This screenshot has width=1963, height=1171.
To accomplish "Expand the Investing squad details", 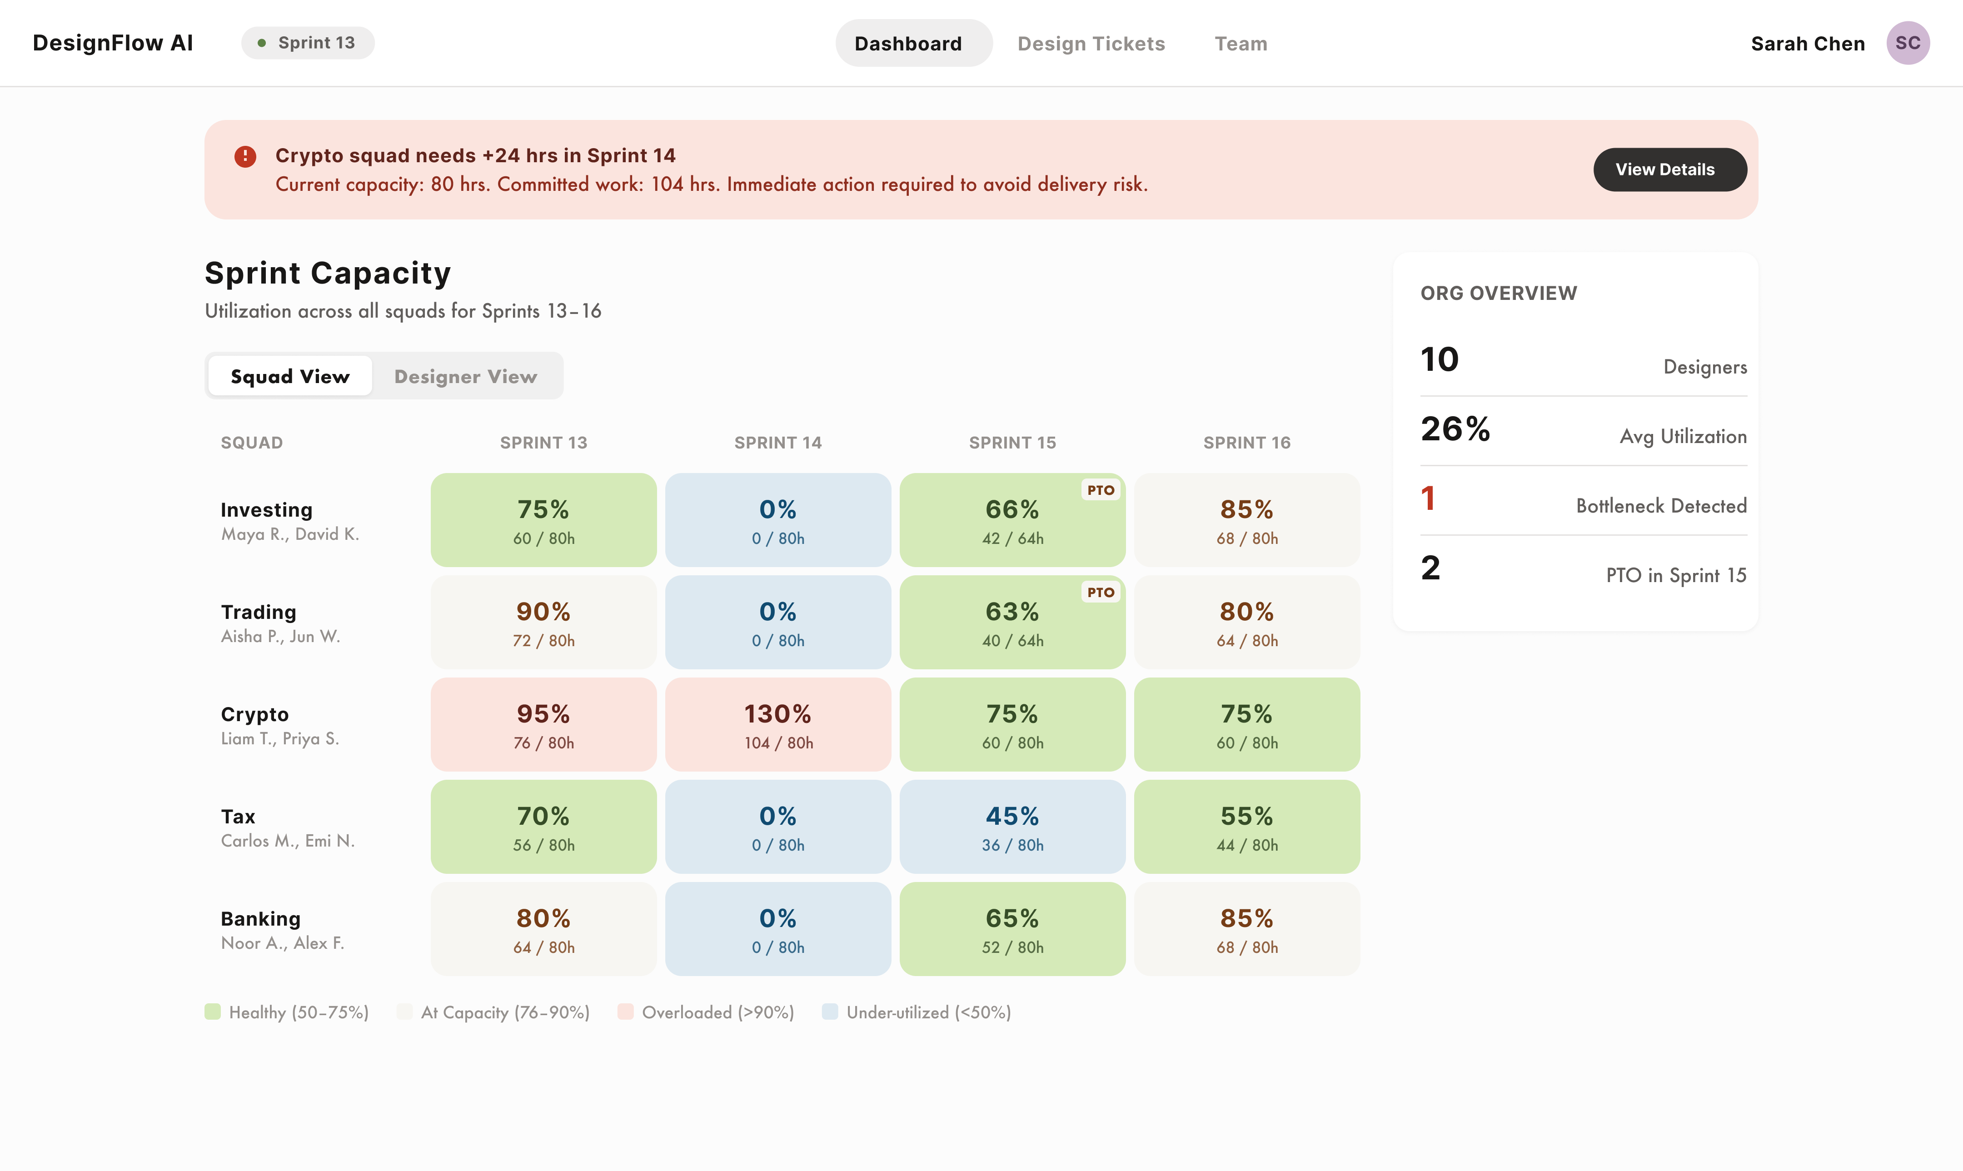I will [x=266, y=509].
